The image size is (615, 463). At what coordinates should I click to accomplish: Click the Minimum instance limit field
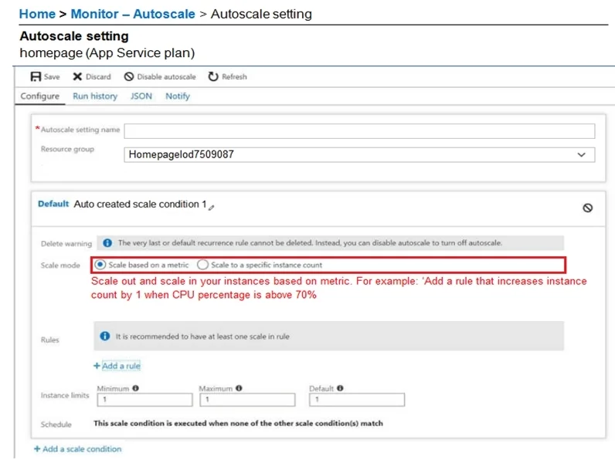click(x=144, y=400)
